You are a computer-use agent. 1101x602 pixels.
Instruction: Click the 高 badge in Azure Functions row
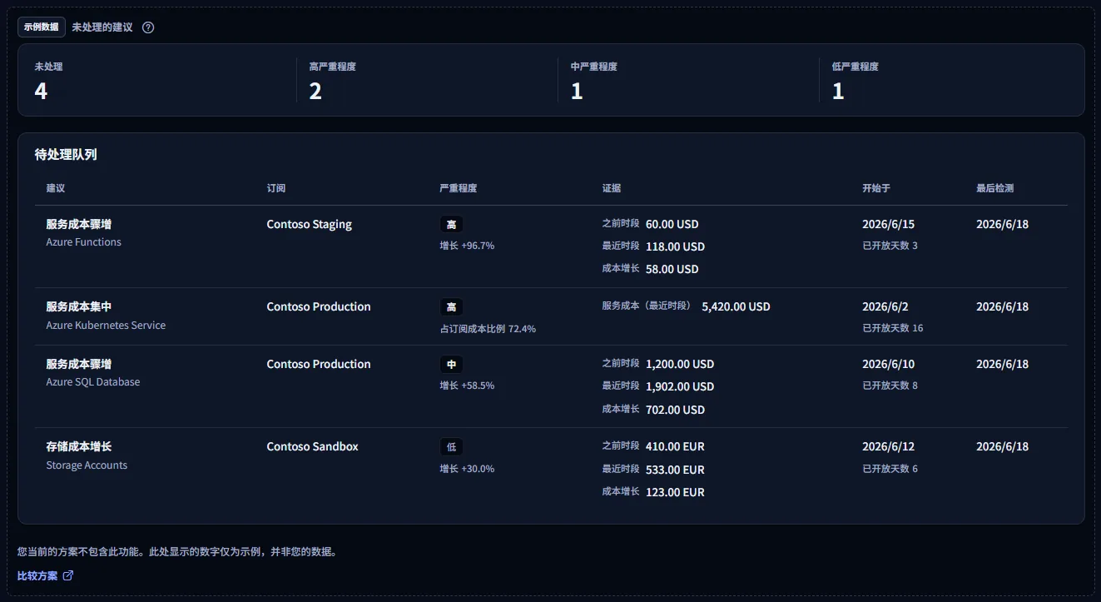[x=452, y=224]
